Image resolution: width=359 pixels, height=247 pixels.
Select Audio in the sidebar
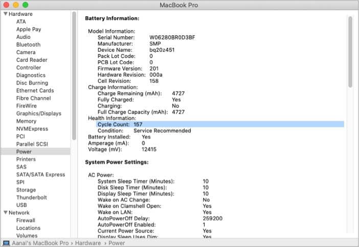24,37
